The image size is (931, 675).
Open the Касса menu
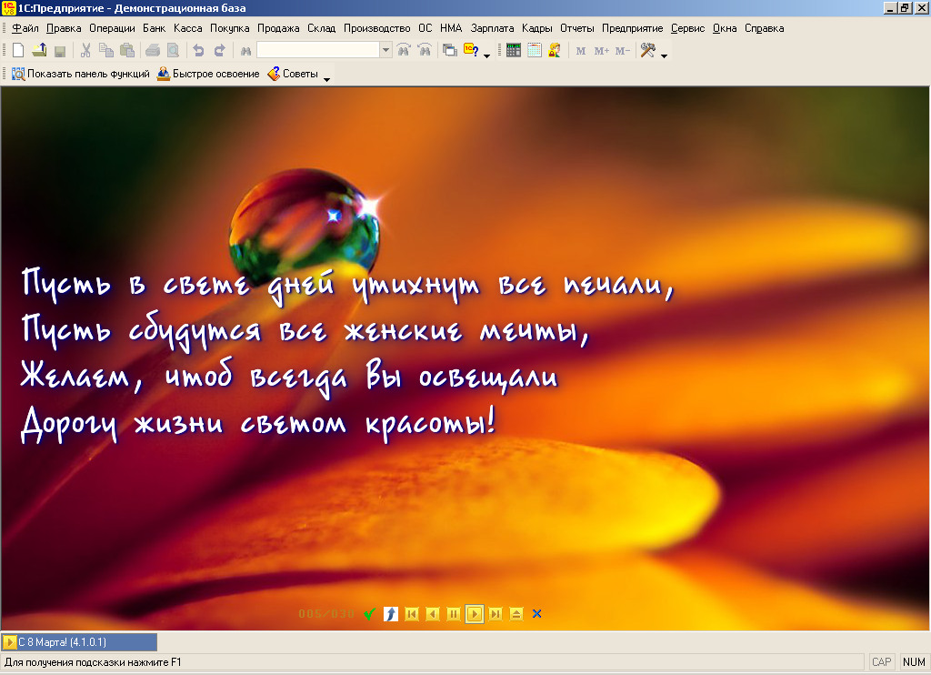coord(187,28)
